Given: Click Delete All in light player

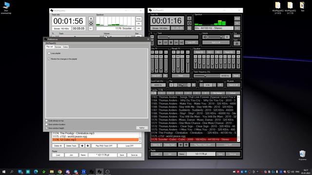Looking at the screenshot, I should [x=58, y=146].
